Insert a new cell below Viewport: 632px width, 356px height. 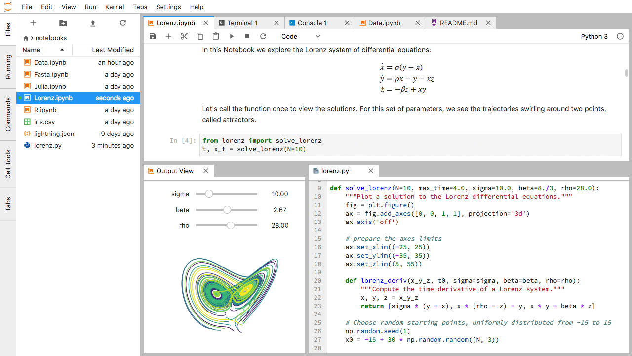point(168,36)
